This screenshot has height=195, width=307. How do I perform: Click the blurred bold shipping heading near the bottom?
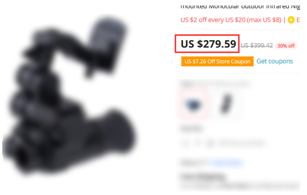[203, 176]
